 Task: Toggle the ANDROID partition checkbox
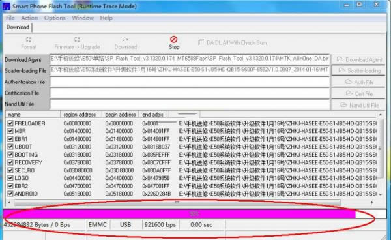10,194
